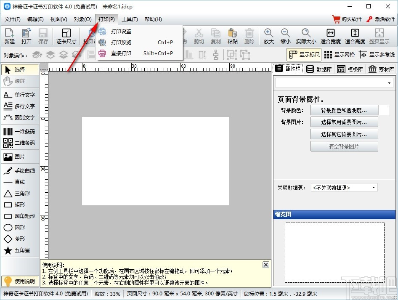Select the 一维条码 barcode tool
This screenshot has height=300, width=398.
[20, 131]
